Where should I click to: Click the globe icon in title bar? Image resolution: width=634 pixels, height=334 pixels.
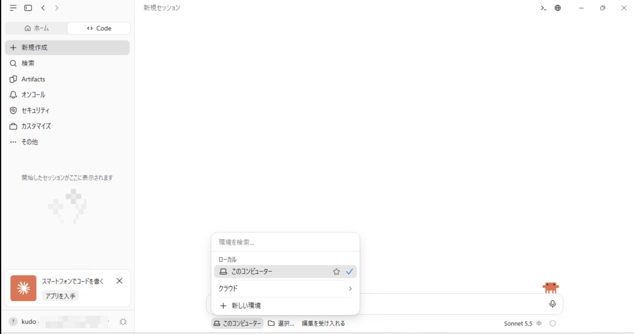(x=558, y=8)
